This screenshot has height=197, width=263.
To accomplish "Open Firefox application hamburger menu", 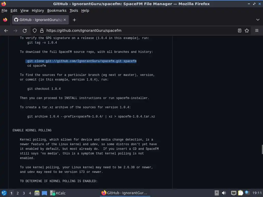I will point(257,31).
